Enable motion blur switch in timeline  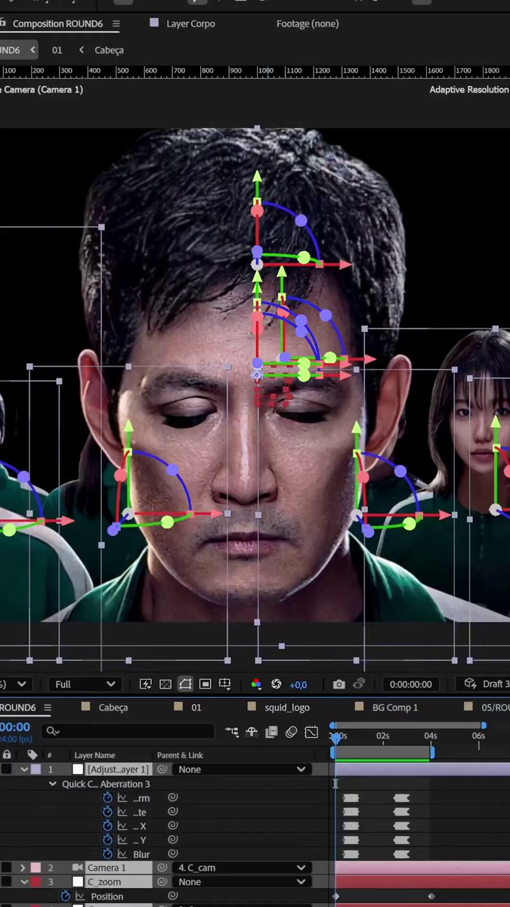[291, 732]
